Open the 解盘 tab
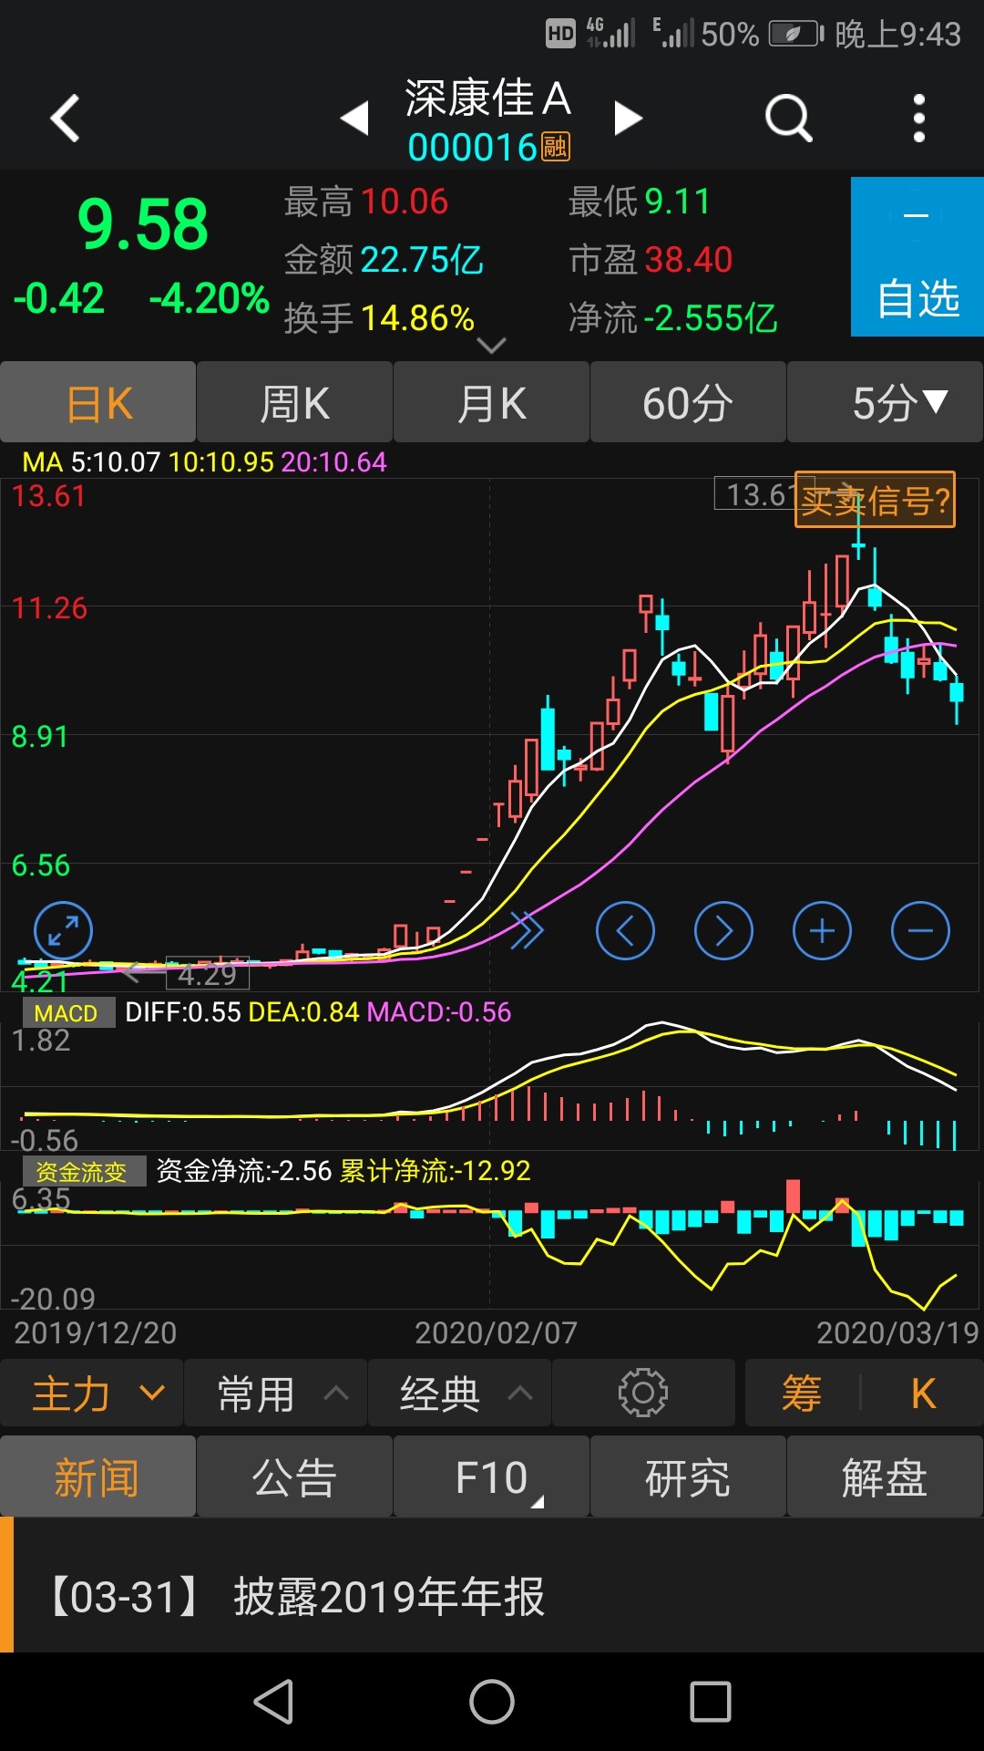Screen dimensions: 984x1751 885,1476
